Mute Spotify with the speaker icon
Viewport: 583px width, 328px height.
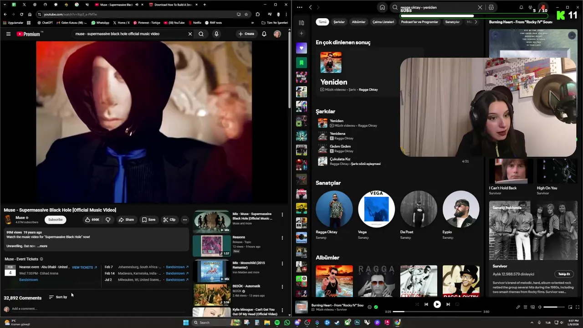tap(540, 307)
